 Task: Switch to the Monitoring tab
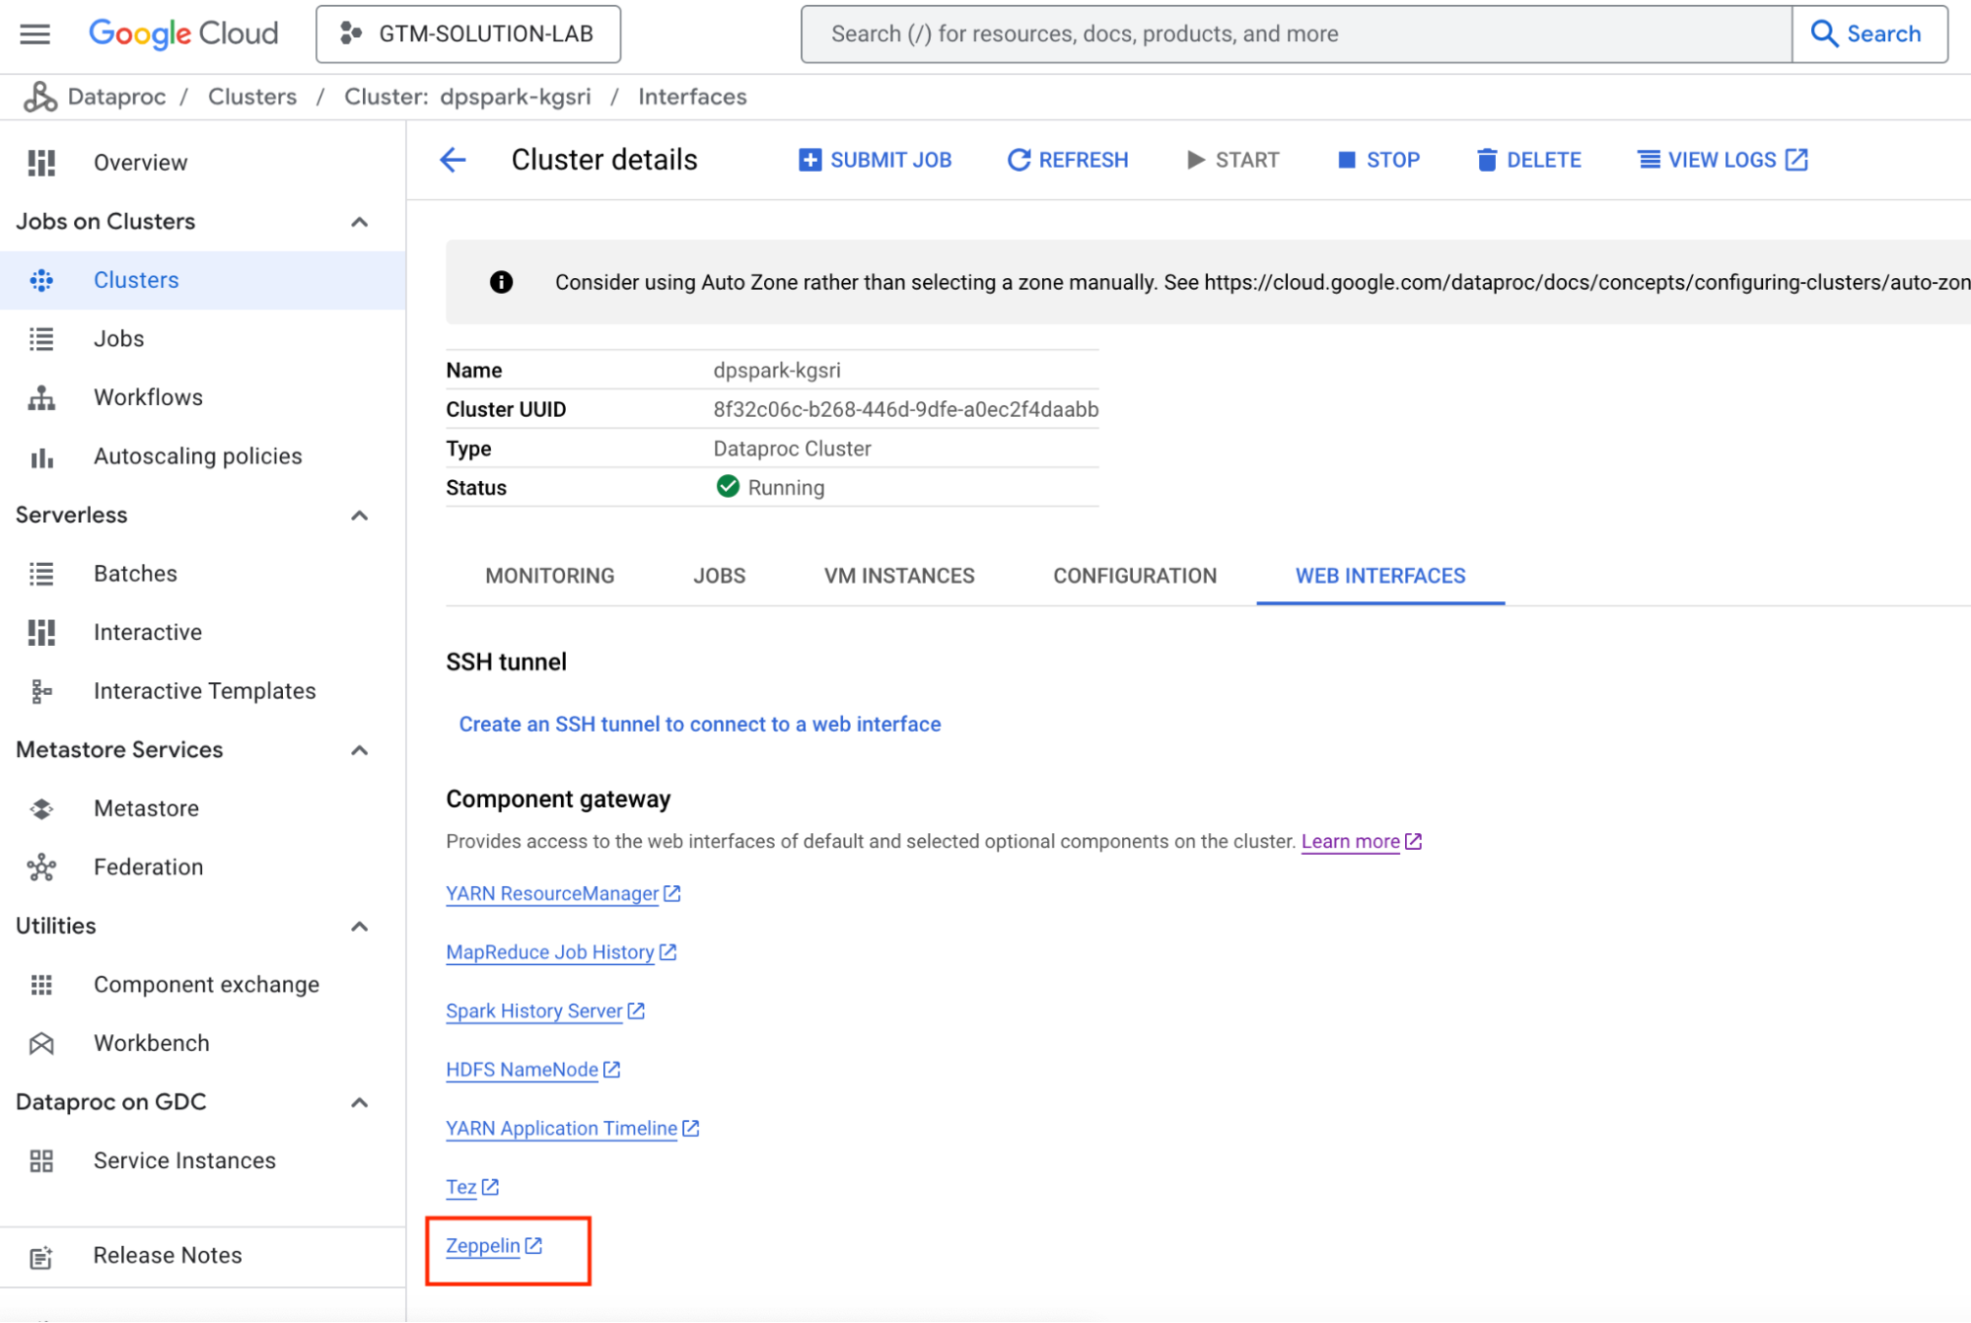click(x=549, y=576)
